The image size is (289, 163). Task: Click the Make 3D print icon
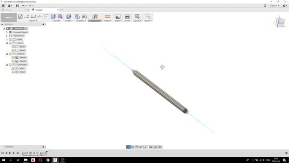tap(127, 16)
